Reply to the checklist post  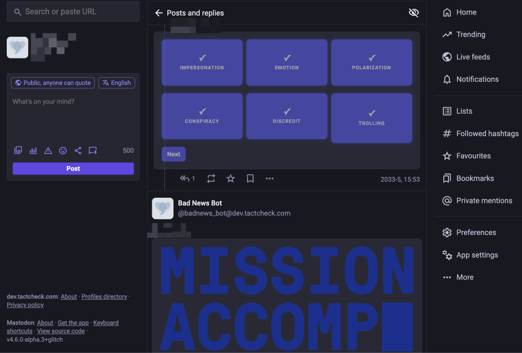coord(184,178)
